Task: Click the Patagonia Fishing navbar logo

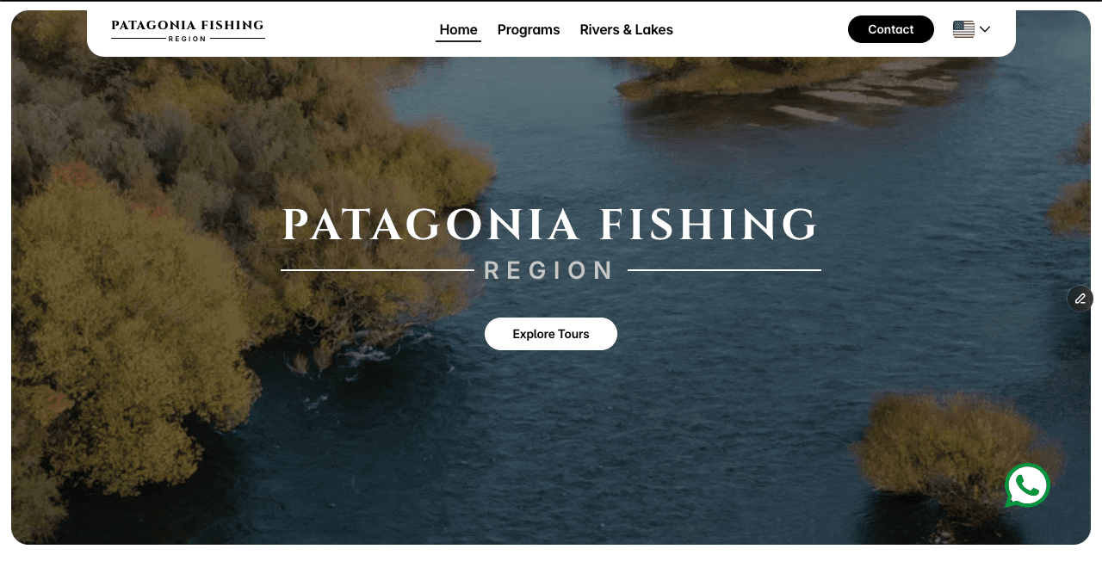Action: tap(188, 30)
